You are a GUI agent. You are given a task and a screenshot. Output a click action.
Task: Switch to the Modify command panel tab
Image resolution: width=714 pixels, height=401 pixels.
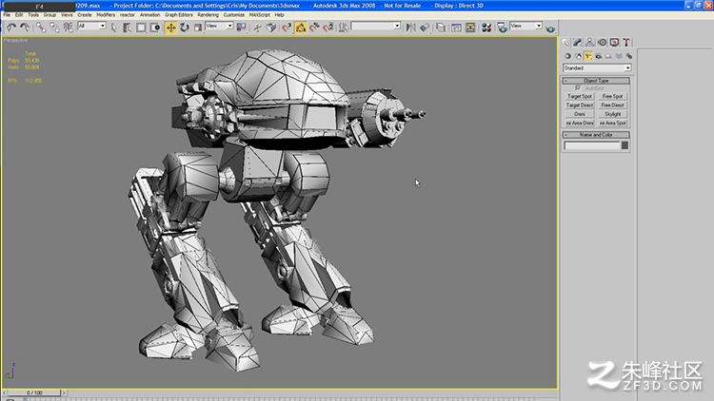point(578,43)
